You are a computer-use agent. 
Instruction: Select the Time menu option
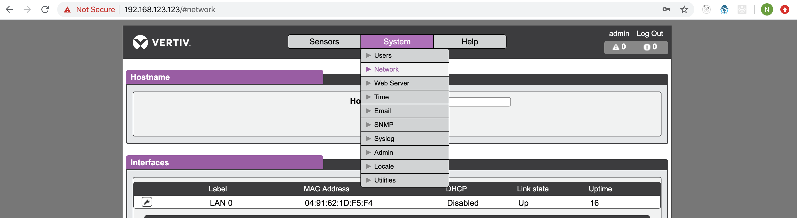(381, 97)
